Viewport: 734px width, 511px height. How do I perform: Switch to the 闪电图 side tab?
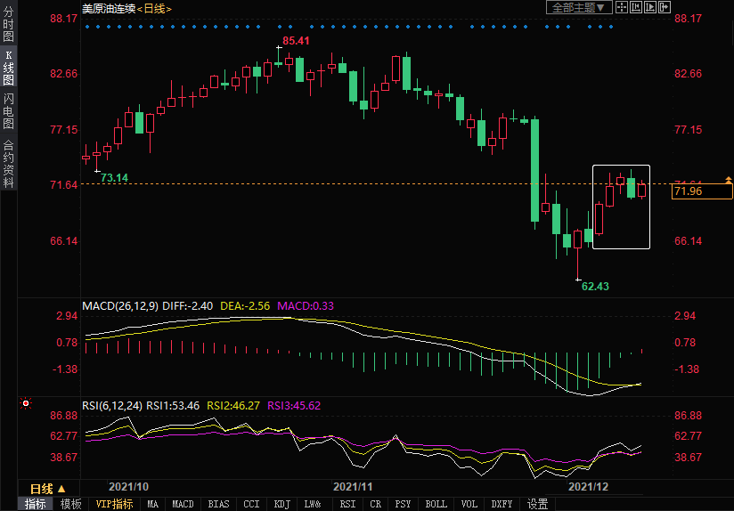click(8, 110)
